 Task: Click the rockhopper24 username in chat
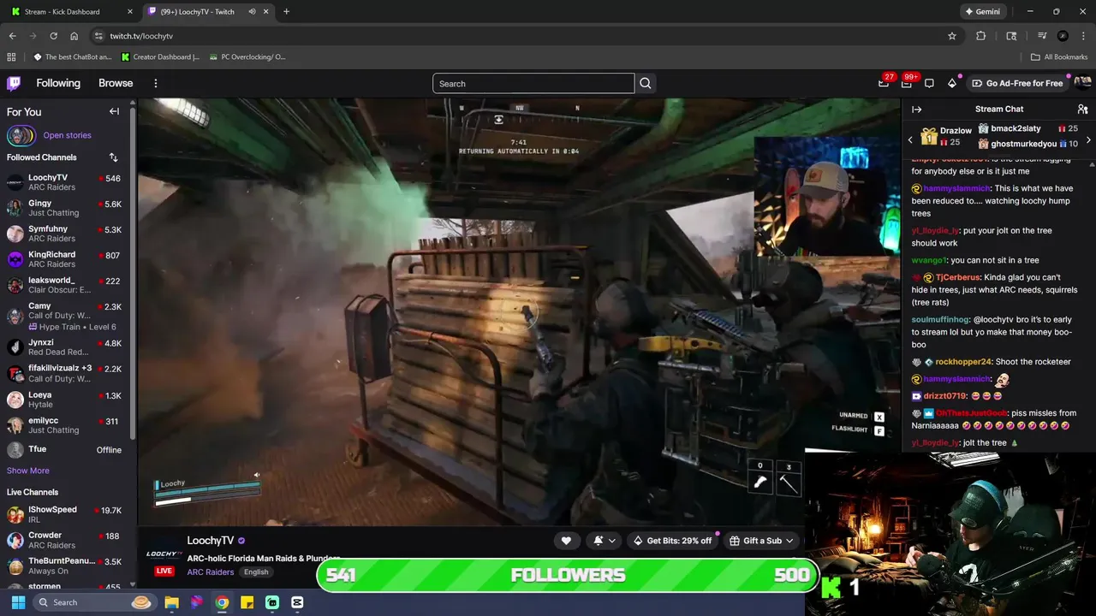click(963, 362)
